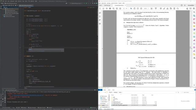Open the Terminal tool window button
Viewport: 196px width, 110px height.
coord(49,108)
